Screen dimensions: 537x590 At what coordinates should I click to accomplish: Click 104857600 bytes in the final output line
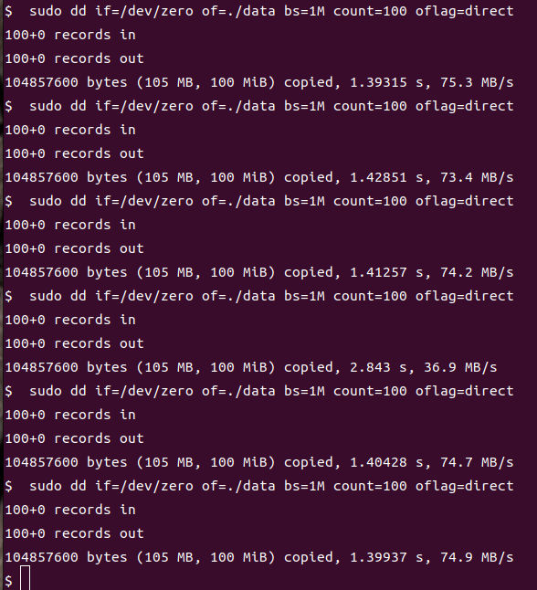(x=67, y=557)
